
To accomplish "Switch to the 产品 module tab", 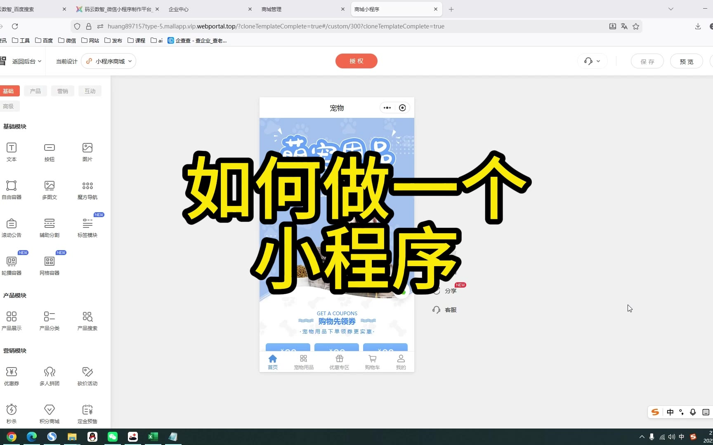I will tap(35, 91).
